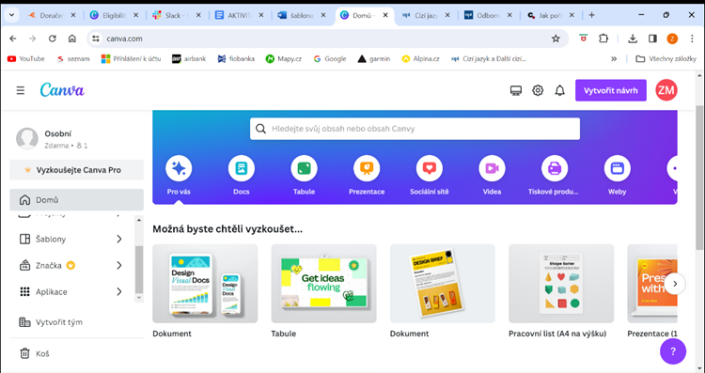Viewport: 705px width, 373px height.
Task: Open the Koš trash section
Action: click(76, 353)
